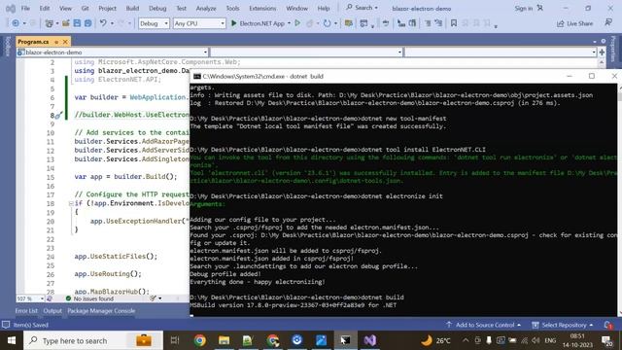Click the bookmark toggle icon in toolbar
This screenshot has width=622, height=350.
[454, 23]
